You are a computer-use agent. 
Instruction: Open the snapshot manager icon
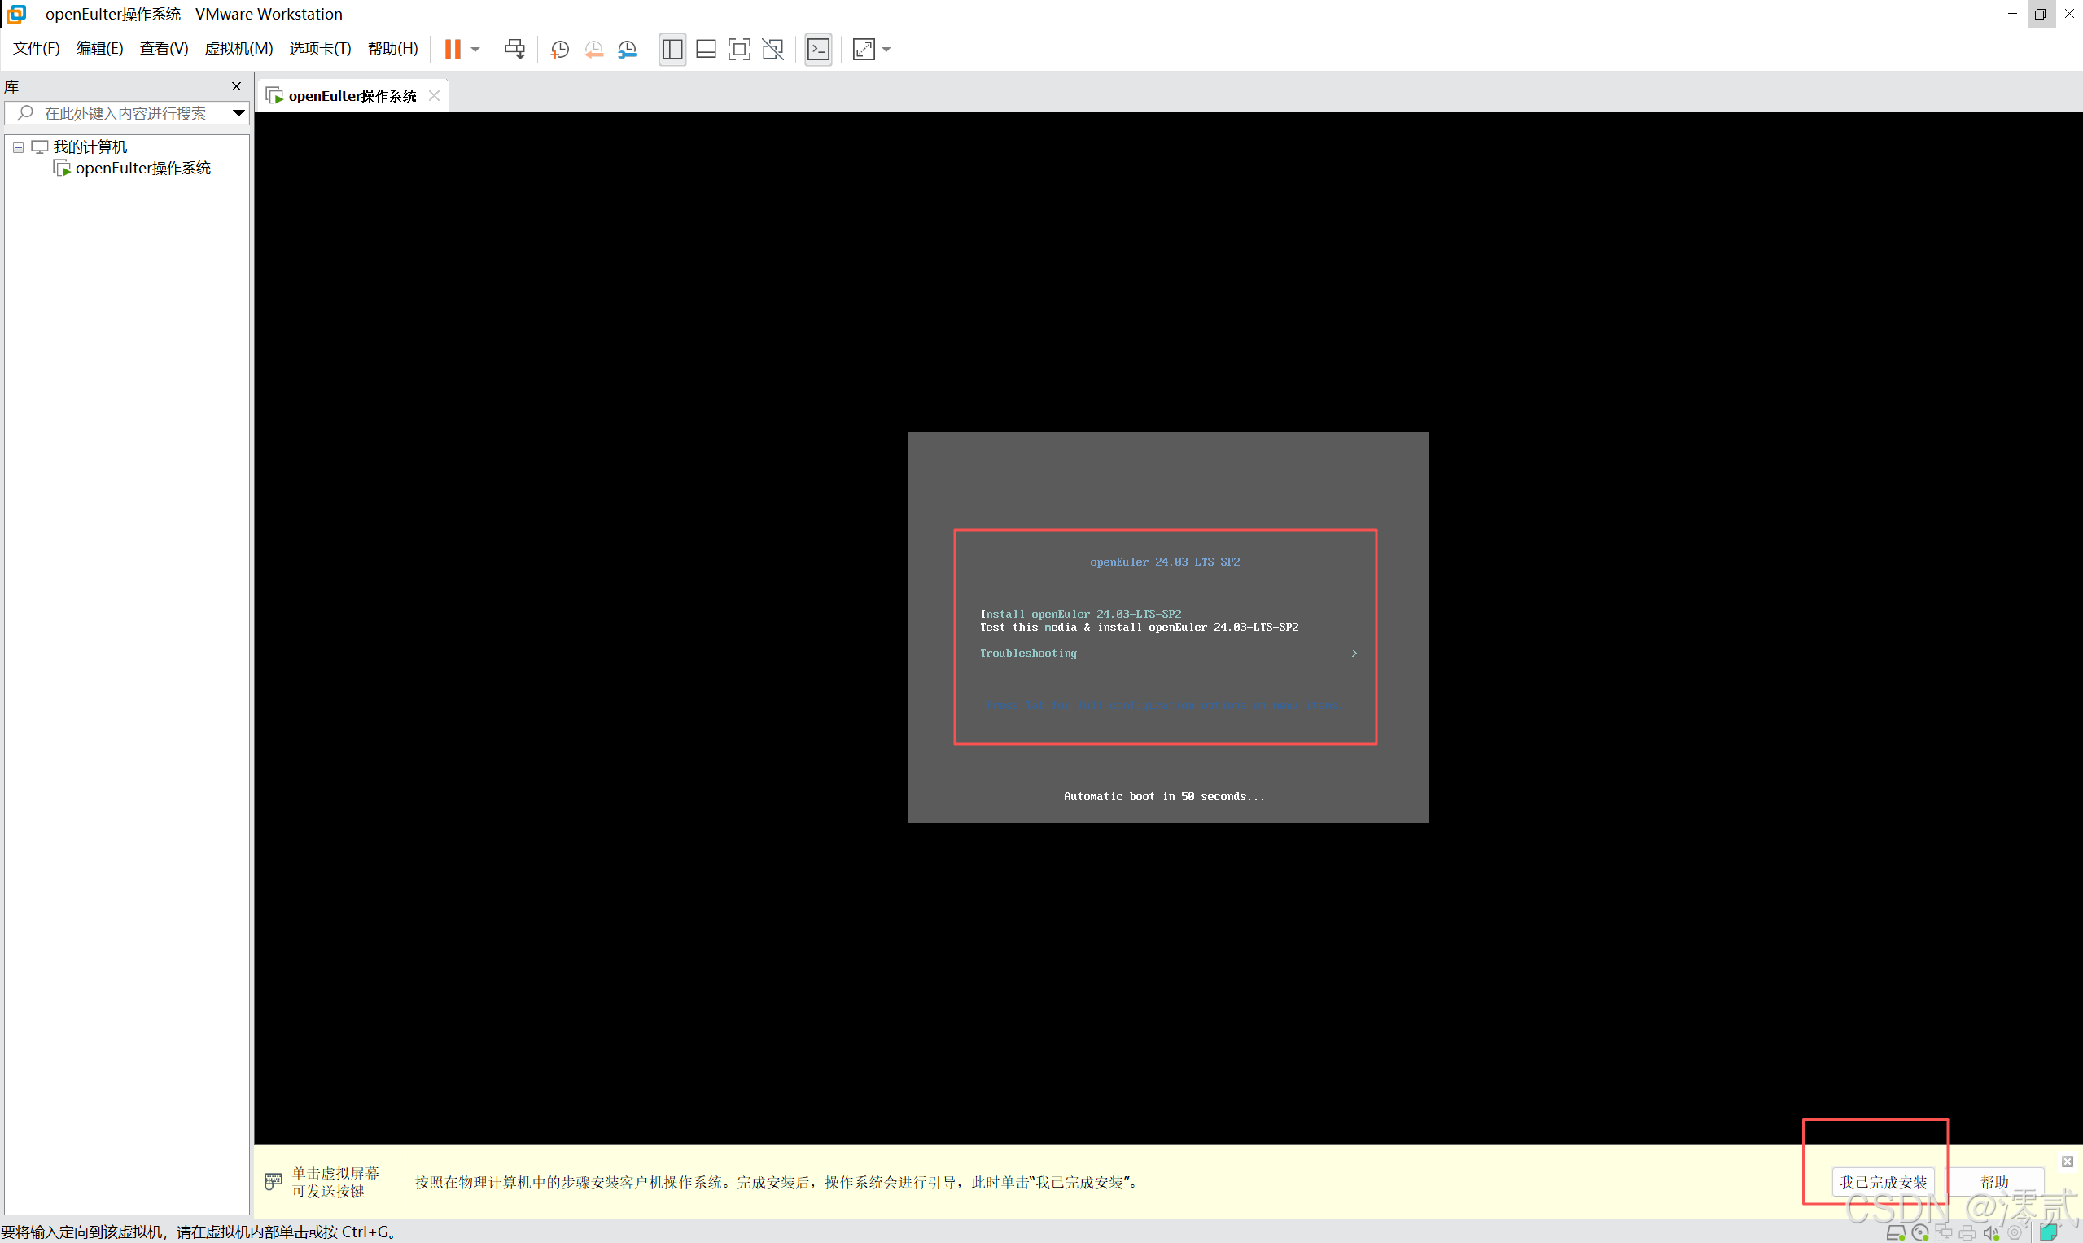click(628, 50)
